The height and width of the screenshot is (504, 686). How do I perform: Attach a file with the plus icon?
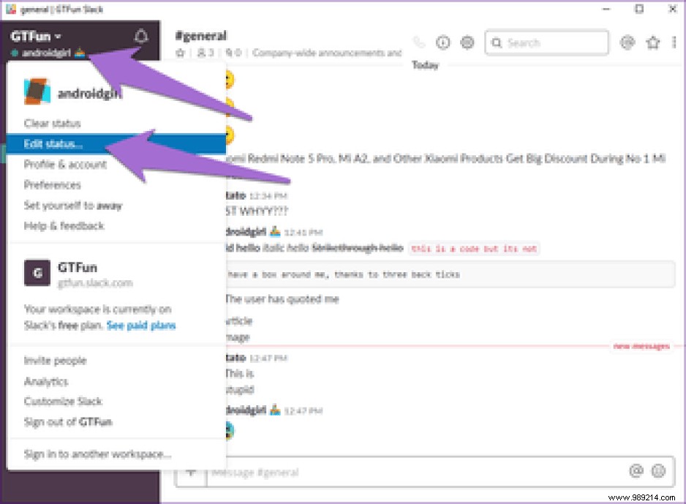(190, 473)
